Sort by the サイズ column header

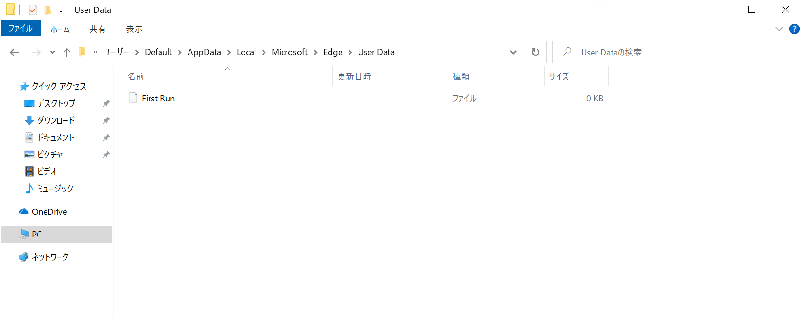[576, 76]
